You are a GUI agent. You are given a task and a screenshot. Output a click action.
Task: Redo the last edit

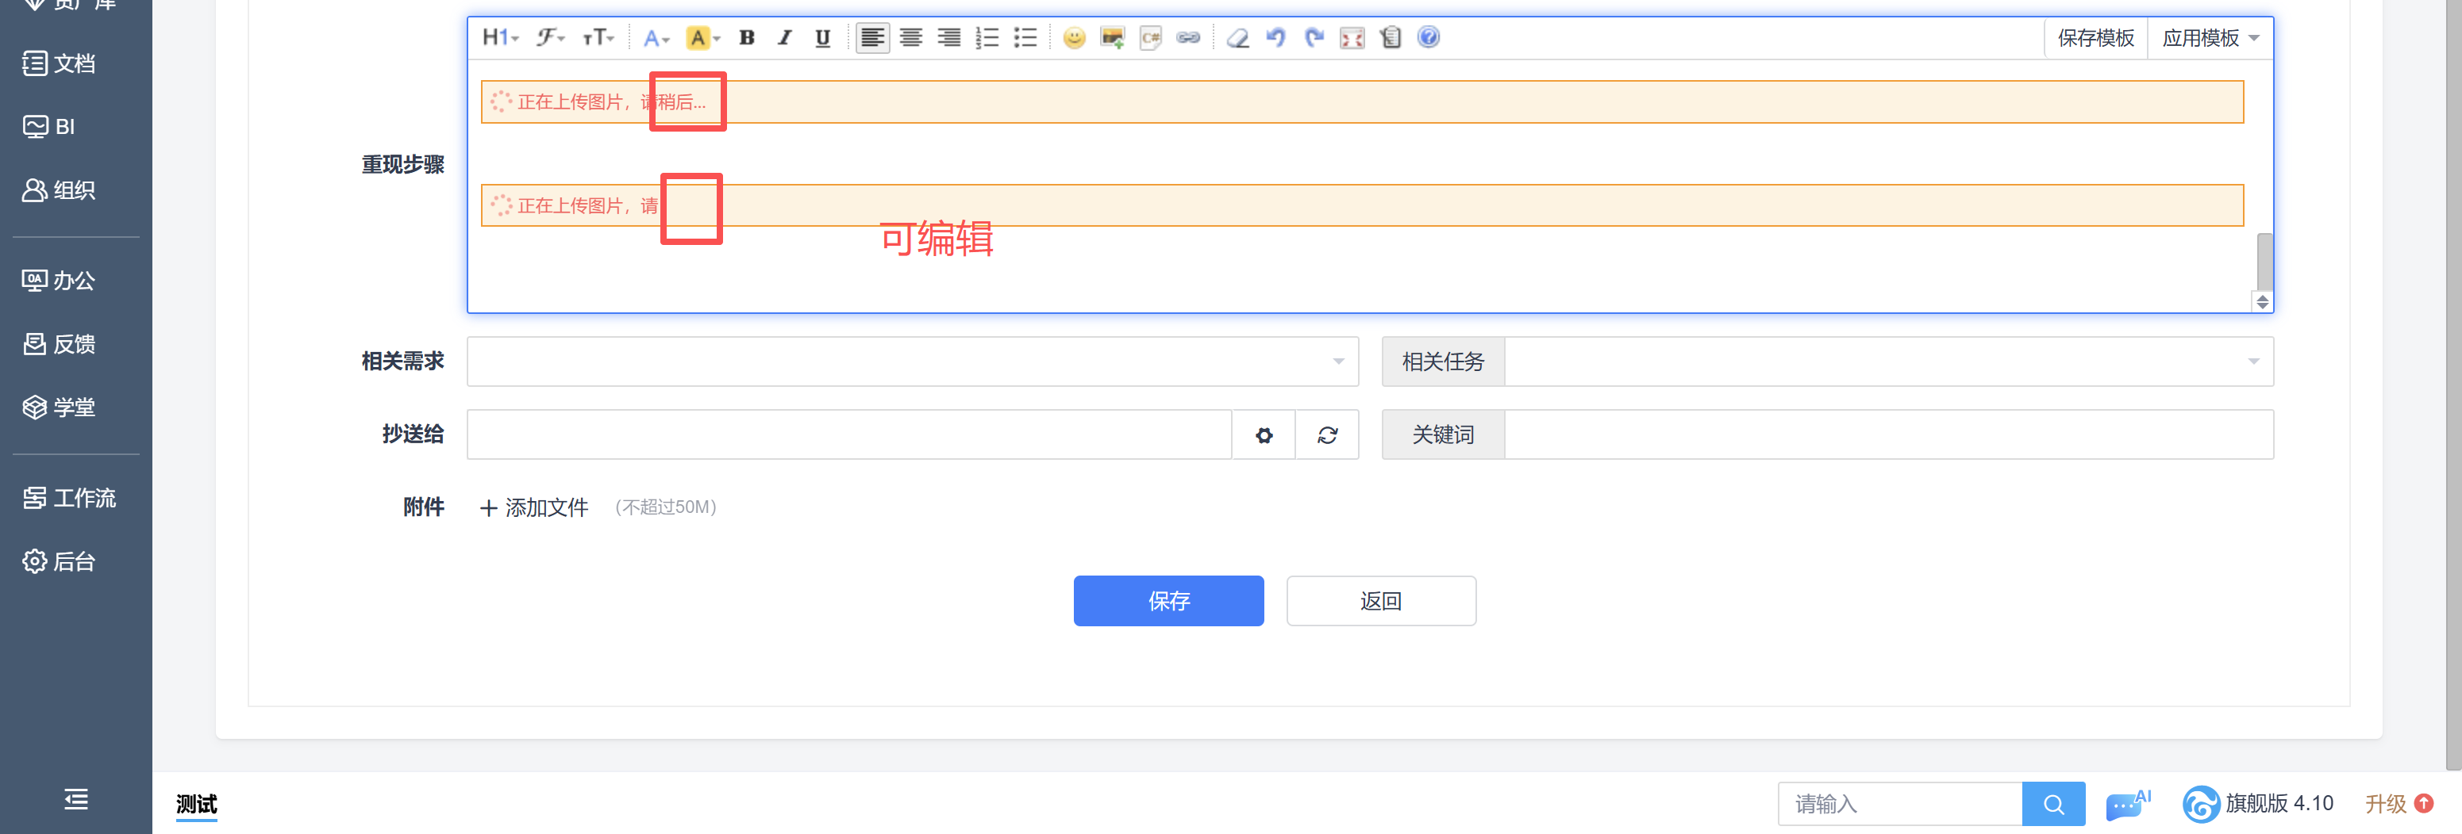[1314, 37]
